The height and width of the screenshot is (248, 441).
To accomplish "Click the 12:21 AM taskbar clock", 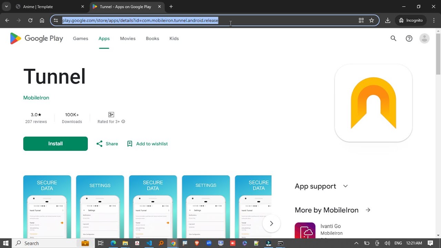I will pyautogui.click(x=414, y=243).
